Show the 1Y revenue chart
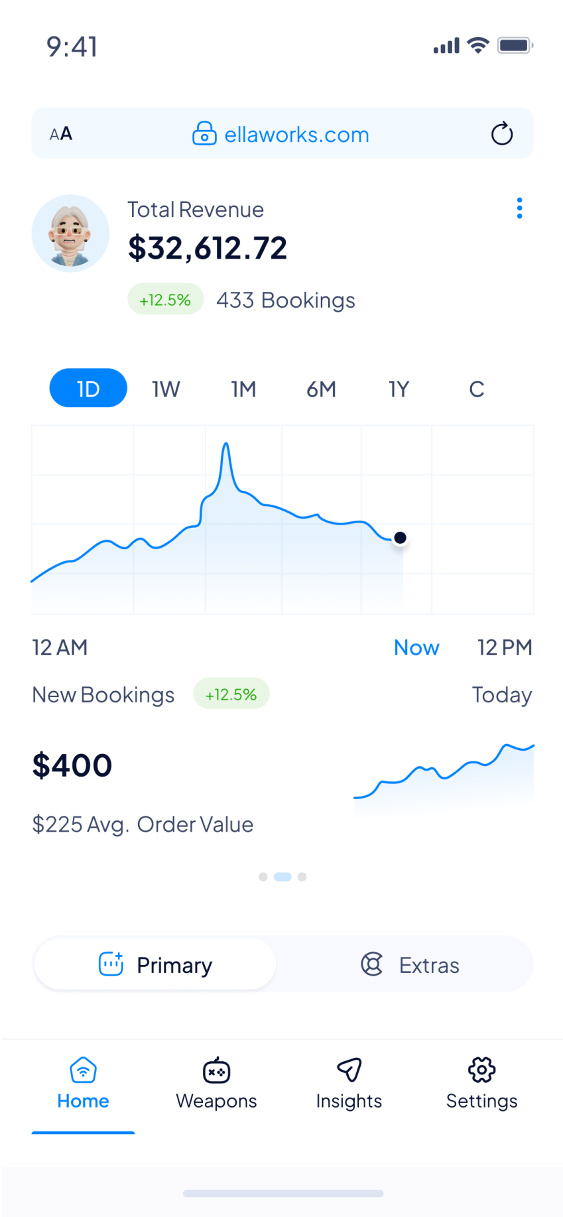The height and width of the screenshot is (1217, 563). [399, 389]
